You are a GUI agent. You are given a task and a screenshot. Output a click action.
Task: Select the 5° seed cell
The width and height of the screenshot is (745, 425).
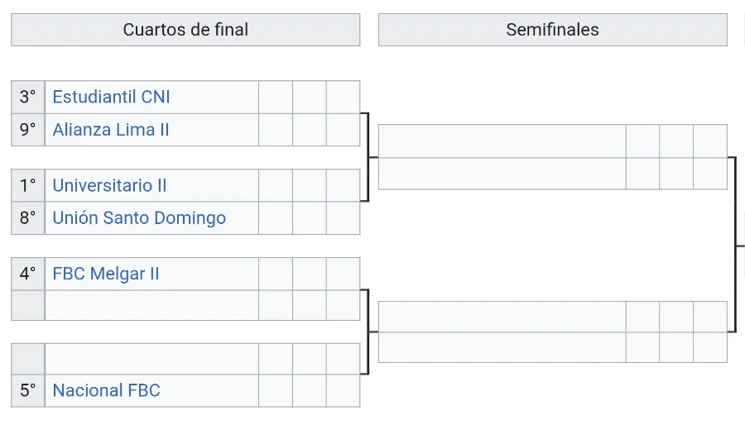28,390
